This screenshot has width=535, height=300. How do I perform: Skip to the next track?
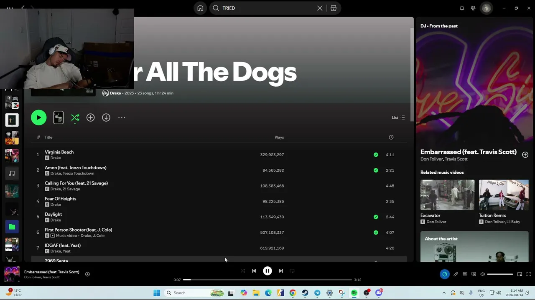tap(281, 271)
